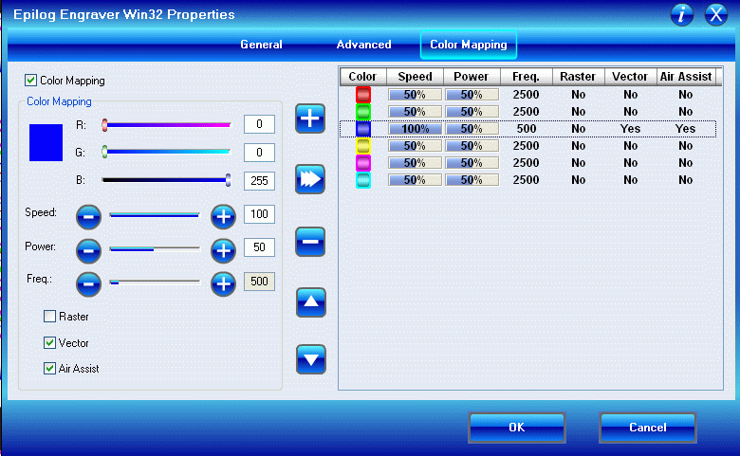Click the B value field showing 255
This screenshot has height=456, width=740.
pos(259,181)
